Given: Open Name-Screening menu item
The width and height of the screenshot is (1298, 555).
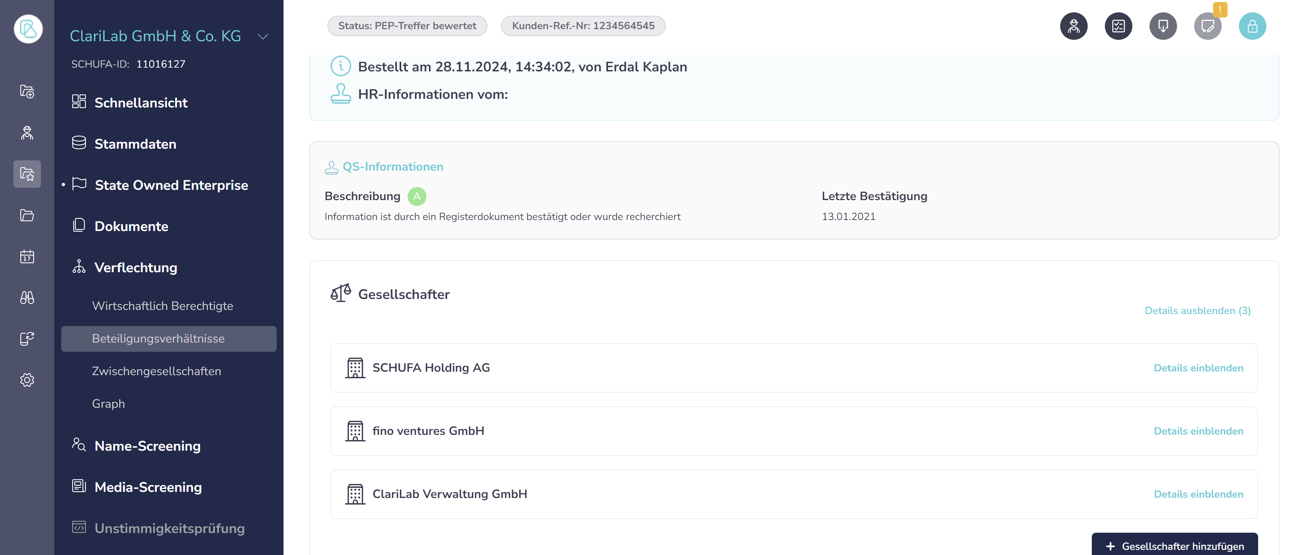Looking at the screenshot, I should [136, 446].
